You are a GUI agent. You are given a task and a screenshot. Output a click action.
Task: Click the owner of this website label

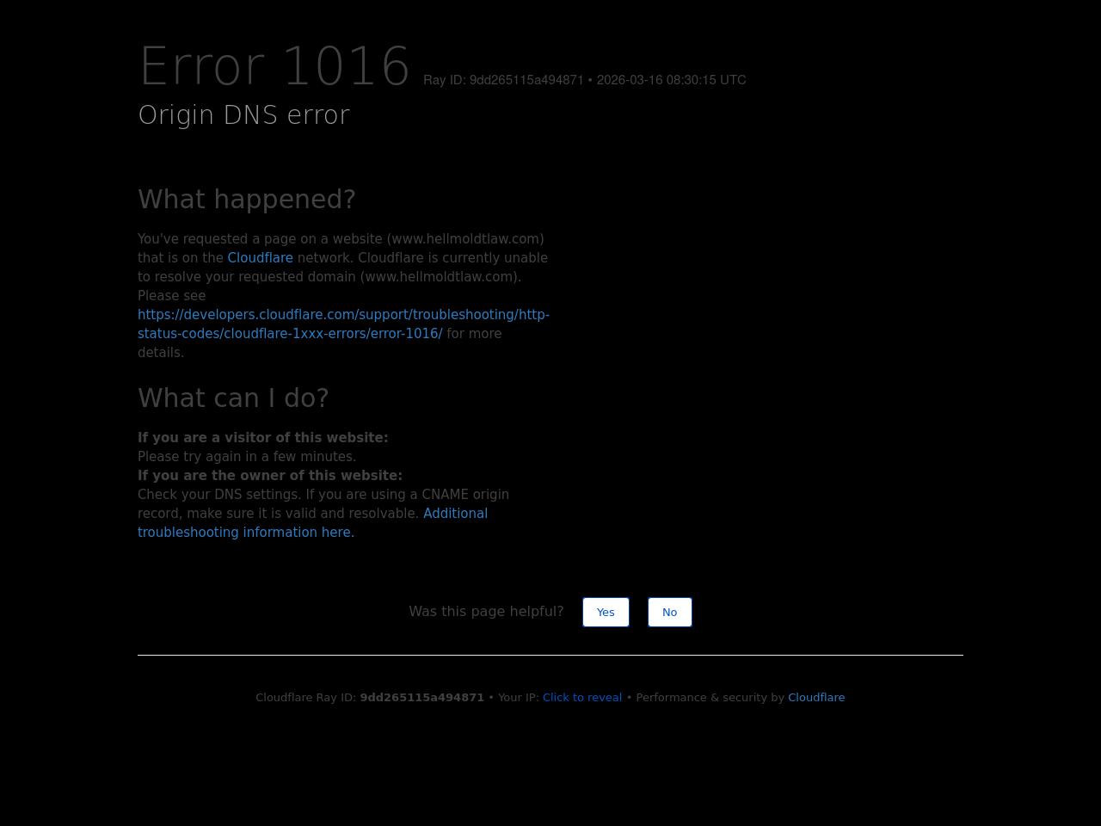[x=269, y=476]
